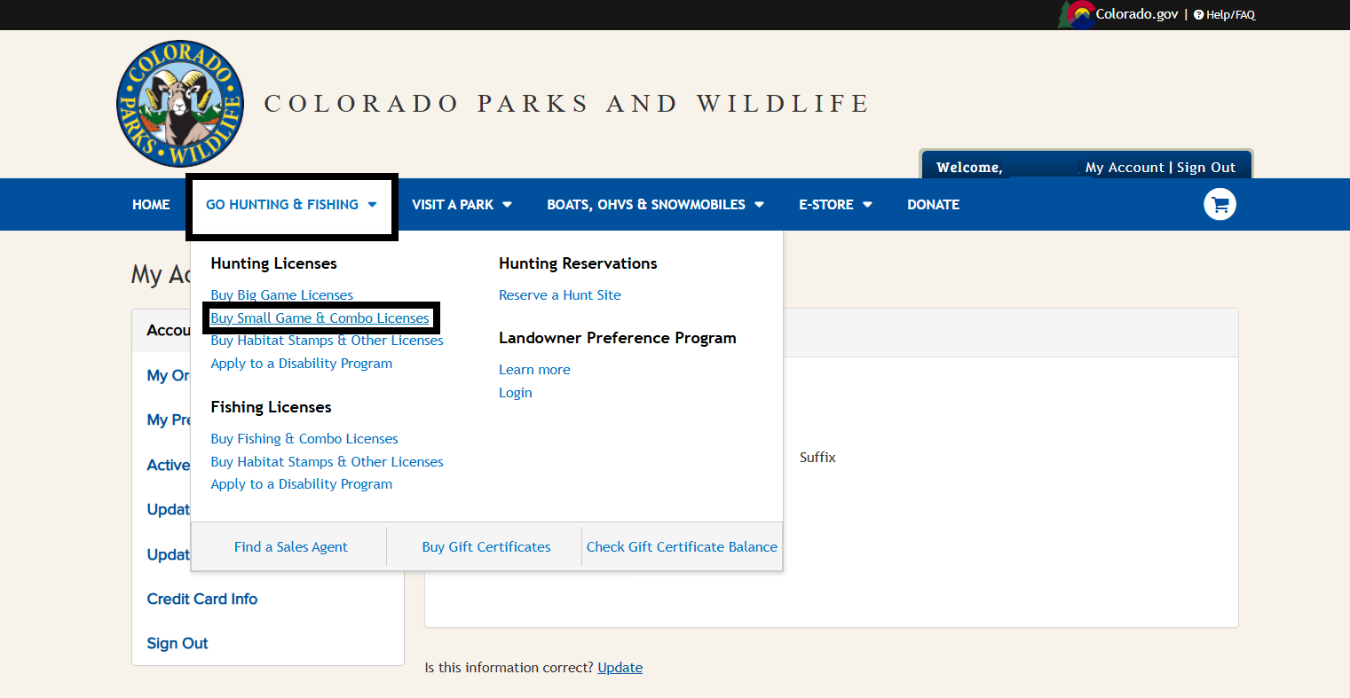The image size is (1350, 698).
Task: Click Landowner Preference Program Login link
Action: pos(515,393)
